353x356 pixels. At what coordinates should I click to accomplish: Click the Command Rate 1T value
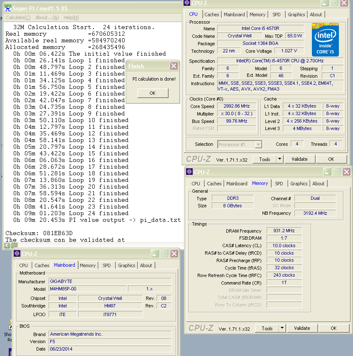coord(284,282)
